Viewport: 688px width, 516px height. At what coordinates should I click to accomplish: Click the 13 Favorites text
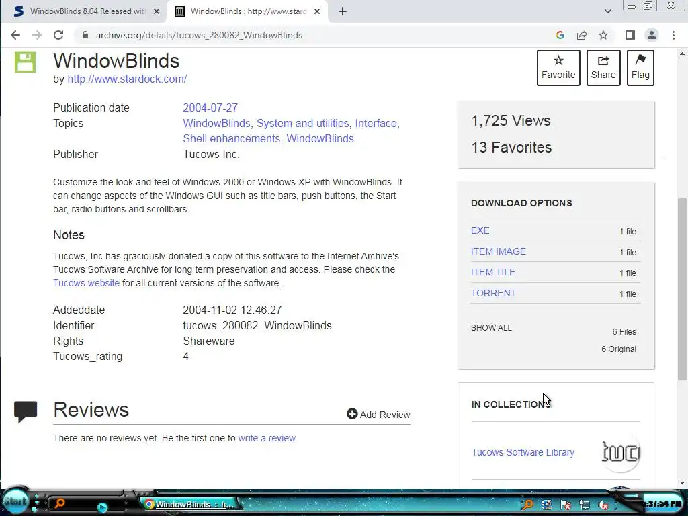tap(511, 147)
